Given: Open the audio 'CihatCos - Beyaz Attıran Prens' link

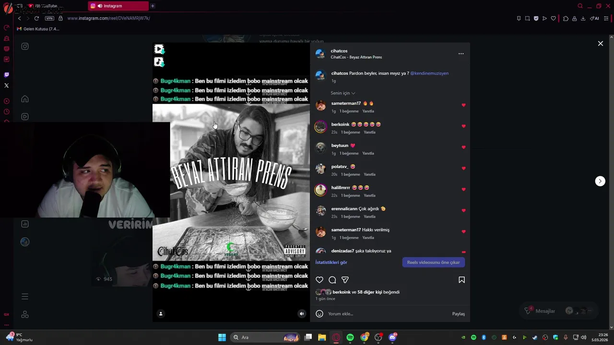Looking at the screenshot, I should pos(356,57).
